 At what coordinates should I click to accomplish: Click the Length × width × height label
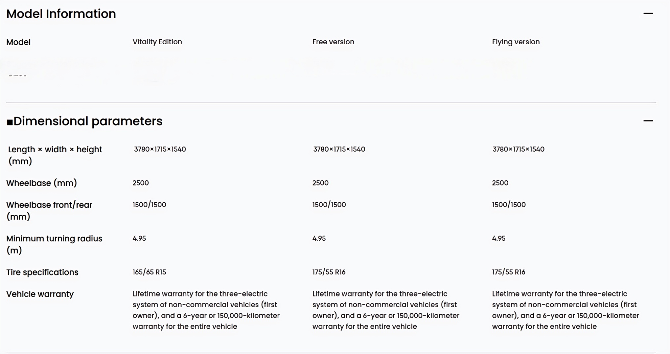(x=55, y=155)
